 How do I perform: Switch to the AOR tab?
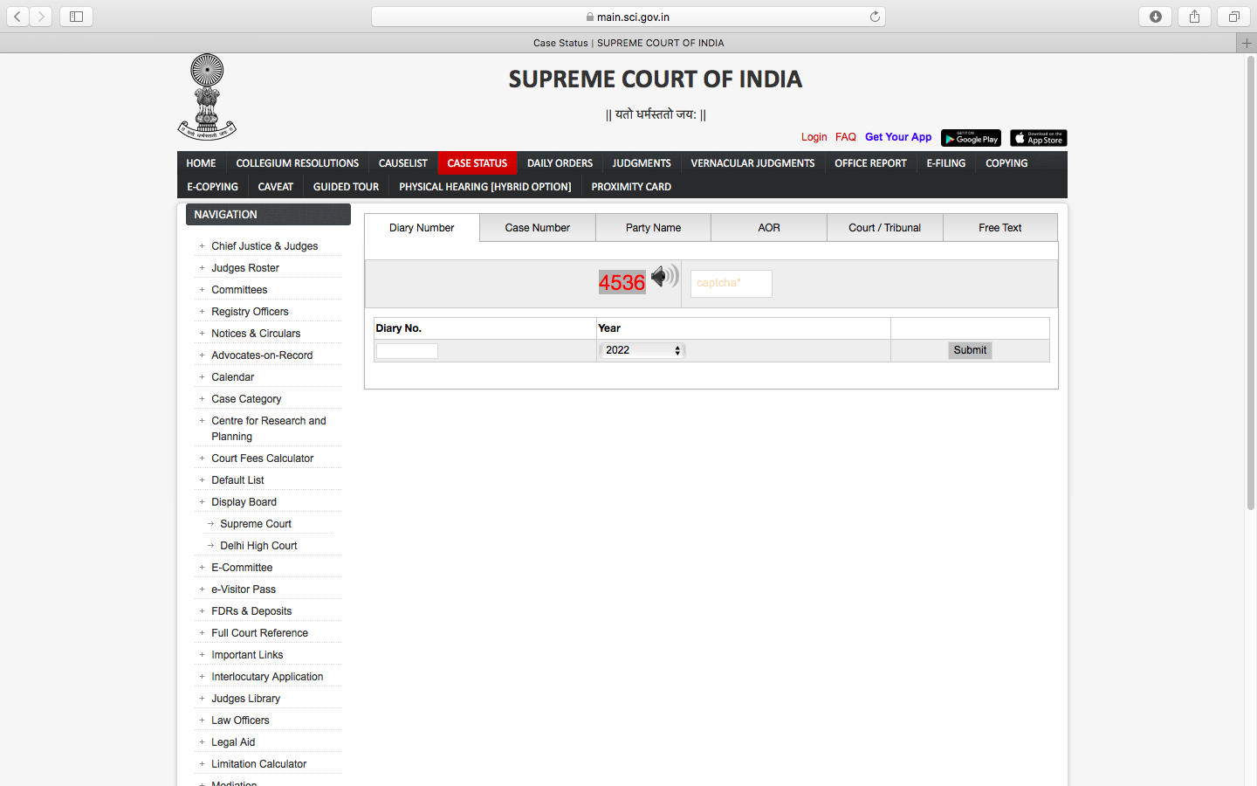click(x=769, y=228)
